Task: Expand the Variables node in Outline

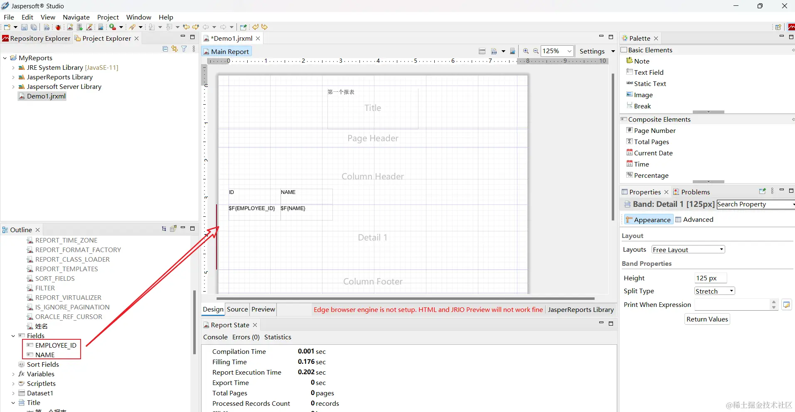Action: click(13, 374)
